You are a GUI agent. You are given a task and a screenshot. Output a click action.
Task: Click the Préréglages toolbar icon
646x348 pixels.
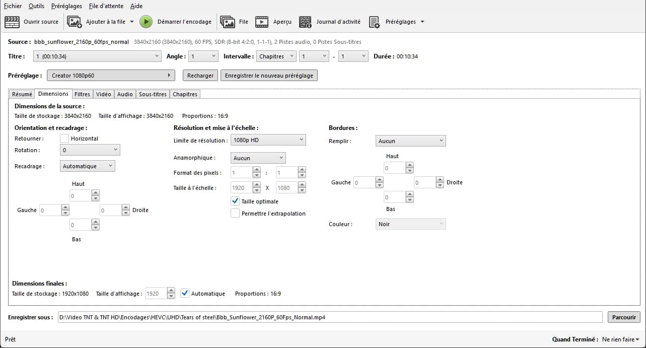click(x=374, y=22)
